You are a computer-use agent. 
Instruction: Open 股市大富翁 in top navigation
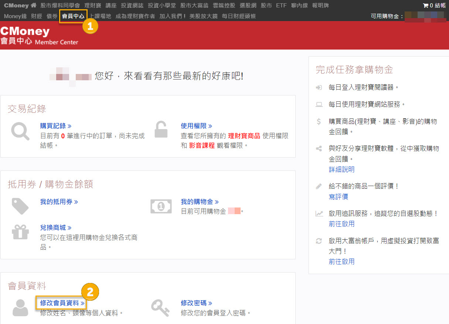194,6
